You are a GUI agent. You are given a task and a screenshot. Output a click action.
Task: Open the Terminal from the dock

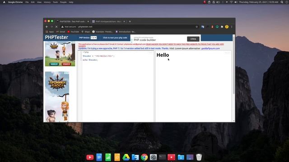(x=162, y=157)
